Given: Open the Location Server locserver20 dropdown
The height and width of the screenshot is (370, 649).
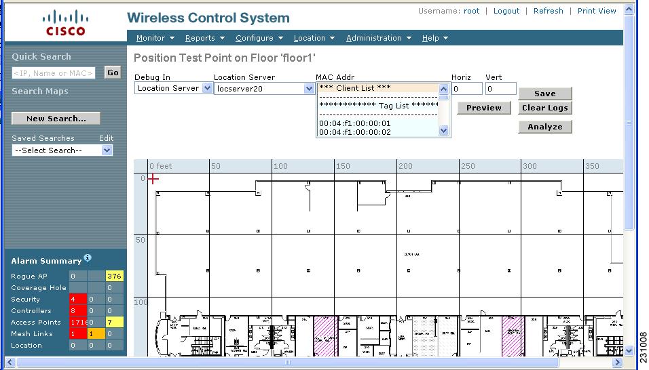Looking at the screenshot, I should click(x=263, y=88).
